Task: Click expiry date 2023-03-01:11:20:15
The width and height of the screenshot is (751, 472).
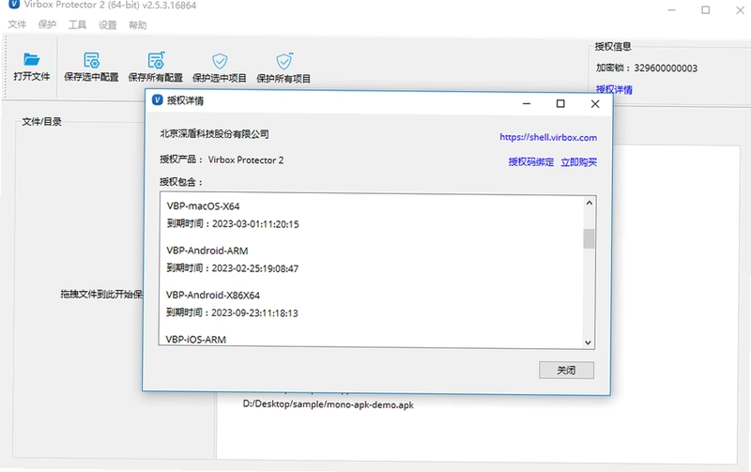Action: 255,224
